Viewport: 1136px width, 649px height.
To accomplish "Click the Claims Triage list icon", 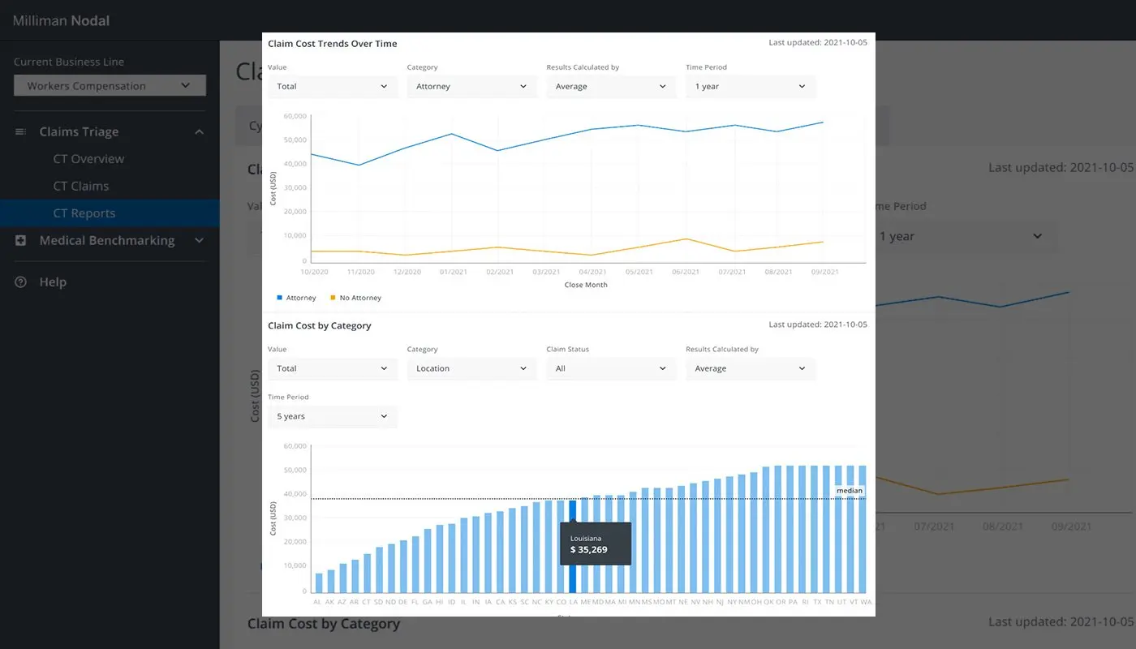I will click(21, 131).
